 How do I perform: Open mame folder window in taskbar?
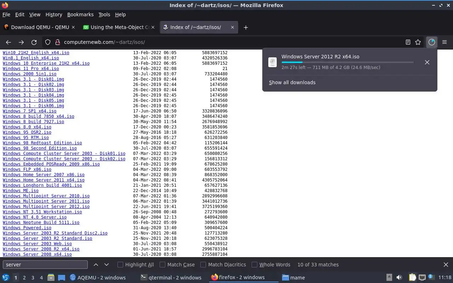[294, 278]
